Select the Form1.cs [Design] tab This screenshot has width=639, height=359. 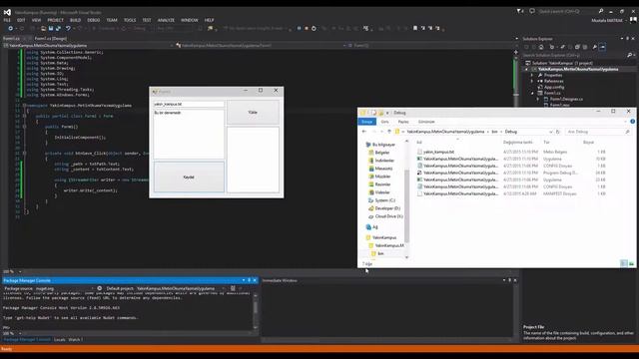51,38
